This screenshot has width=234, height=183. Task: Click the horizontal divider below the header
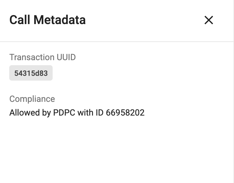[x=117, y=42]
